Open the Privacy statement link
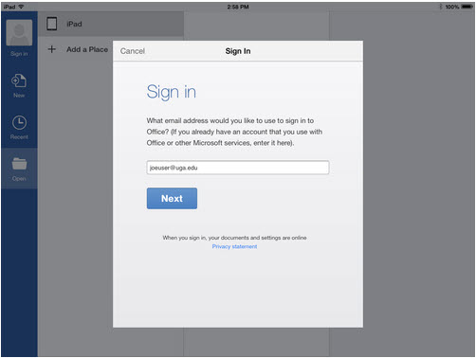Image resolution: width=476 pixels, height=358 pixels. coord(234,246)
